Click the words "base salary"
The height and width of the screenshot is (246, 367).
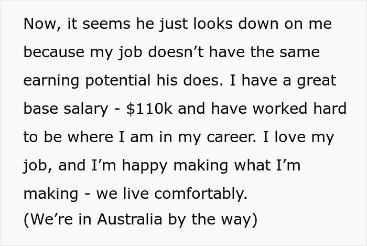pos(63,110)
